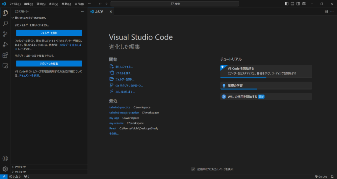Open the Search view in activity bar
This screenshot has width=337, height=179.
point(5,23)
